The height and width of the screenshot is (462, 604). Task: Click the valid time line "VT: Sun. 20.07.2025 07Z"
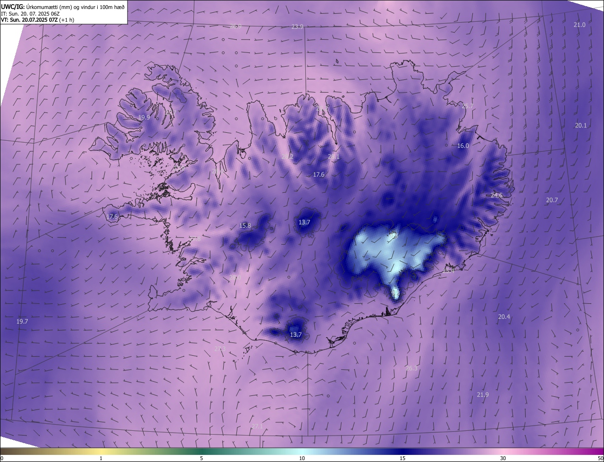(x=29, y=20)
